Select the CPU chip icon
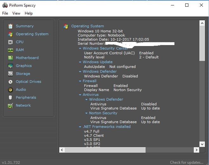 click(10, 42)
